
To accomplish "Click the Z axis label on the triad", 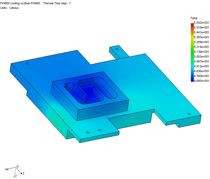I will 23,173.
